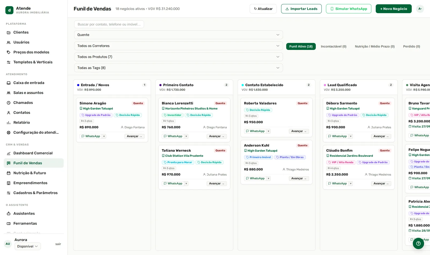The height and width of the screenshot is (255, 430).
Task: Expand the Todas as Tags (8) dropdown
Action: click(178, 68)
